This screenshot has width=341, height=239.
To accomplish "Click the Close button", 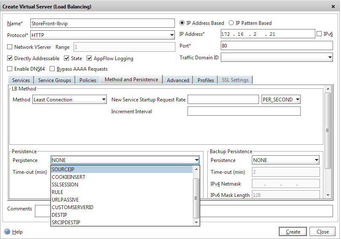I will 322,231.
